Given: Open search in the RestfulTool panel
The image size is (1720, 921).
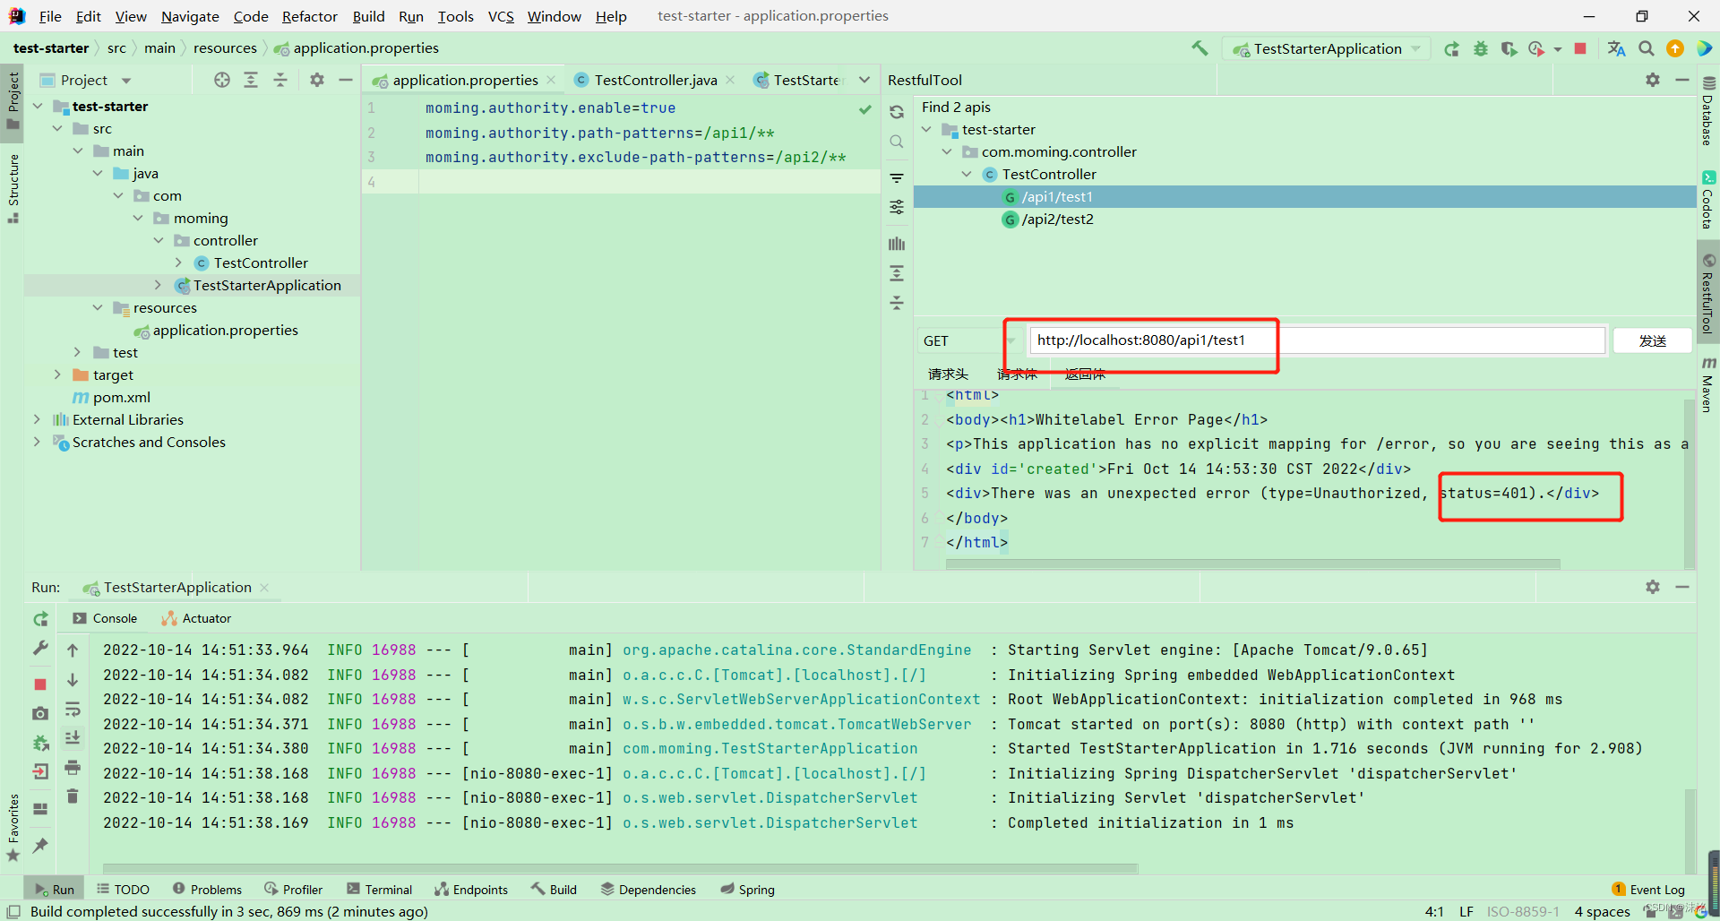Looking at the screenshot, I should [897, 142].
